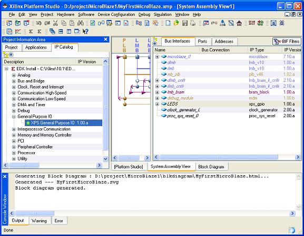This screenshot has width=304, height=236.
Task: Click the Undo arrow toolbar icon
Action: pos(38,23)
